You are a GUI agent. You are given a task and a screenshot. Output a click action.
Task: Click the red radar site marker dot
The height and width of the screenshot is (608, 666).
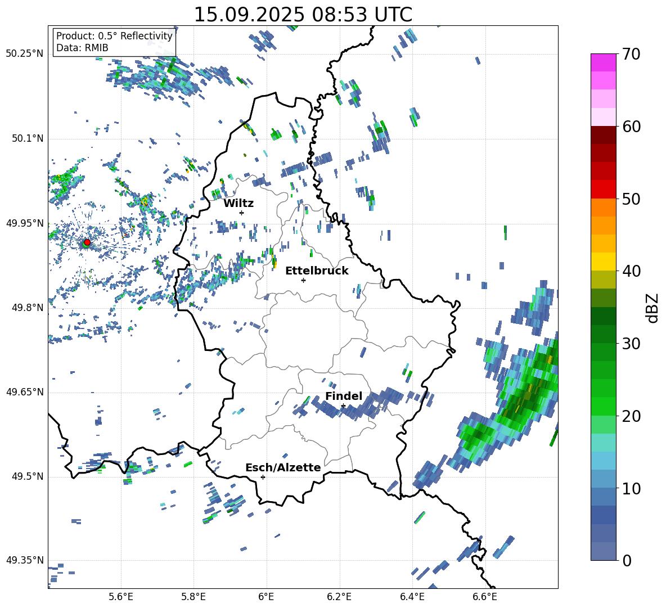tap(87, 242)
